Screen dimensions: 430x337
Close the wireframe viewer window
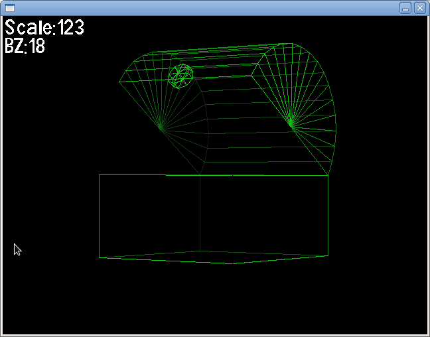[420, 8]
